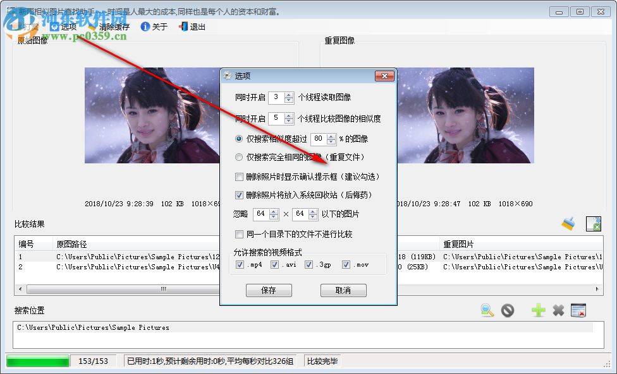617x374 pixels.
Task: Click the broom icon to clear comparison results
Action: (568, 223)
